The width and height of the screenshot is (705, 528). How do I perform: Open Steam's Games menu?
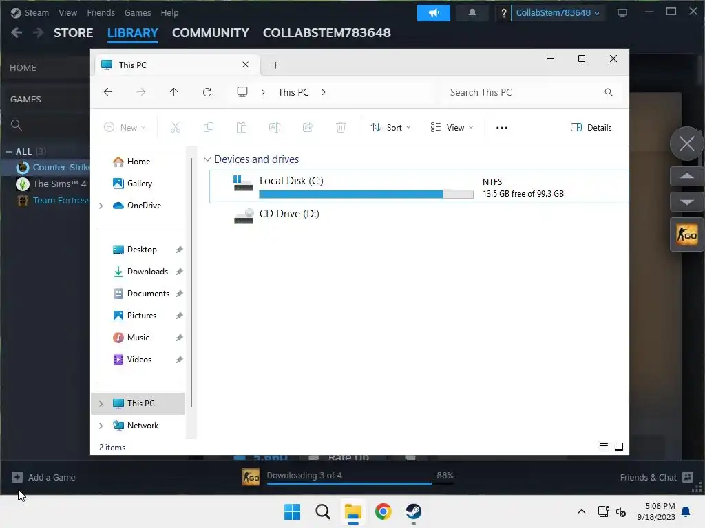point(138,13)
